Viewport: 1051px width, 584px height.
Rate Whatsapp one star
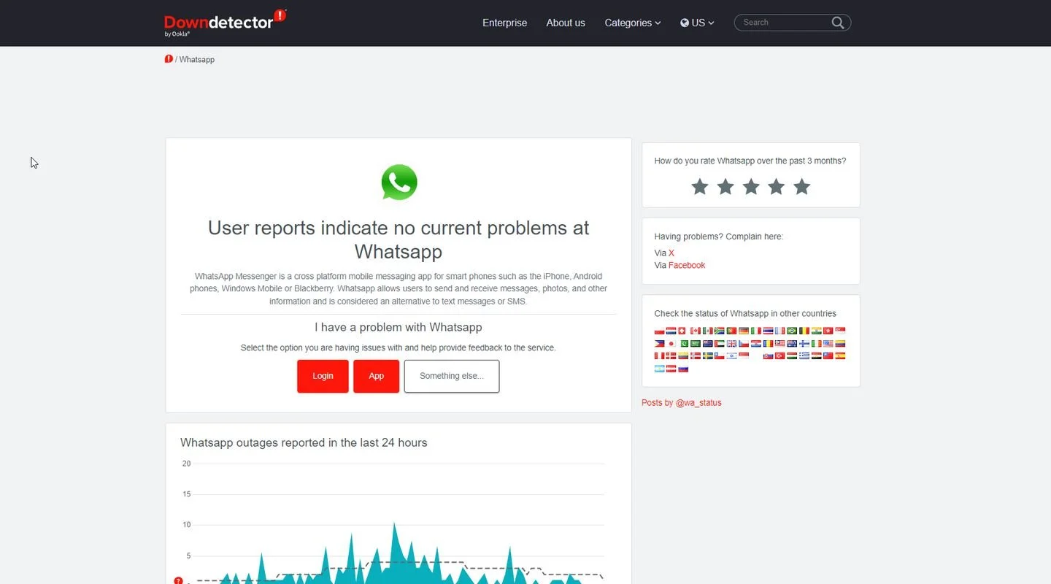700,187
